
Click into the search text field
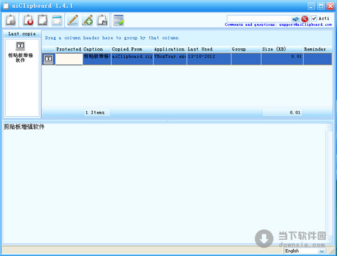[x=259, y=19]
